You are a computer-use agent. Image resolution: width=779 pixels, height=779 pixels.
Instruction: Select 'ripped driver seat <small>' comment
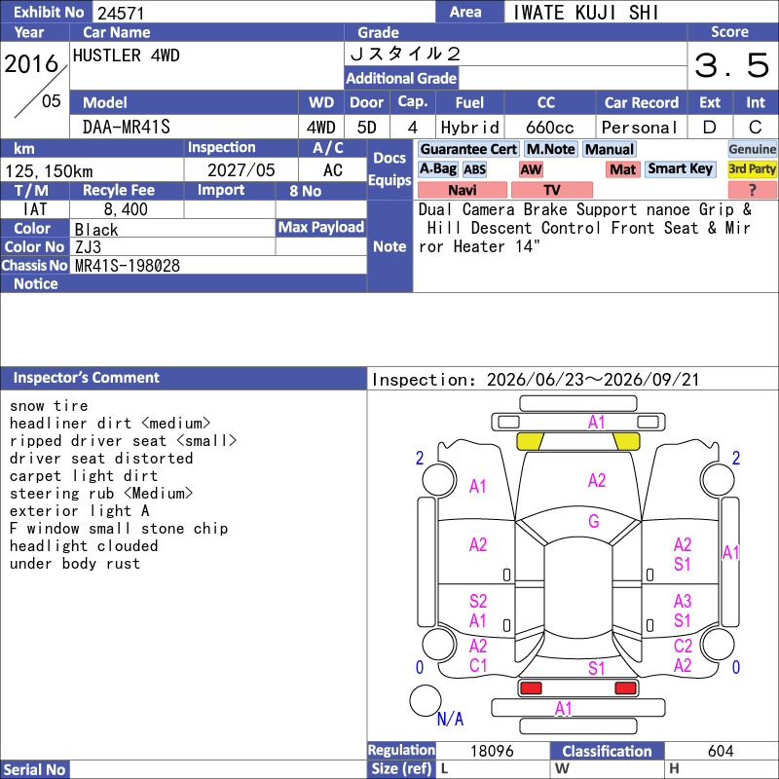pyautogui.click(x=124, y=441)
